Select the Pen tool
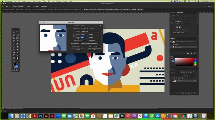This screenshot has height=120, width=215. tap(17, 52)
